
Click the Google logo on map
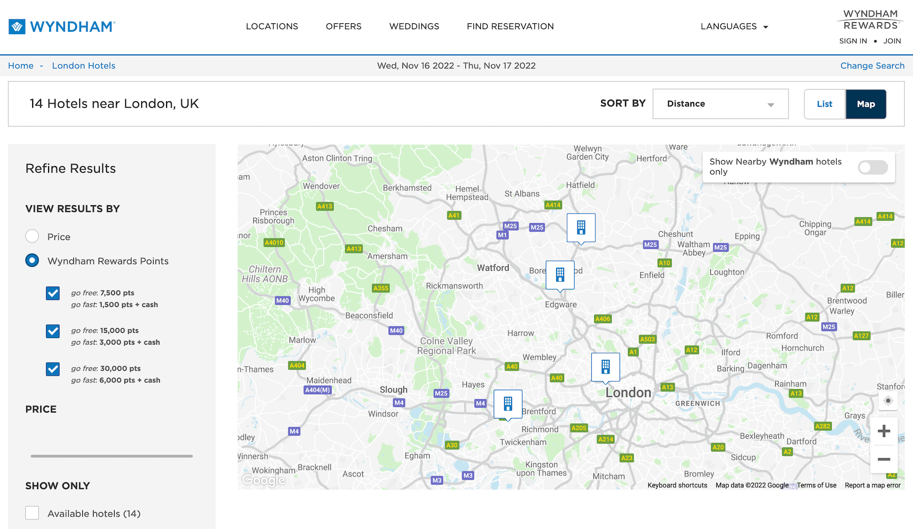264,480
